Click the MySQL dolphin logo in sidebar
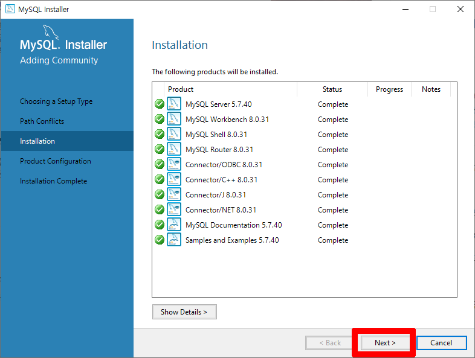This screenshot has height=358, width=475. pos(50,32)
